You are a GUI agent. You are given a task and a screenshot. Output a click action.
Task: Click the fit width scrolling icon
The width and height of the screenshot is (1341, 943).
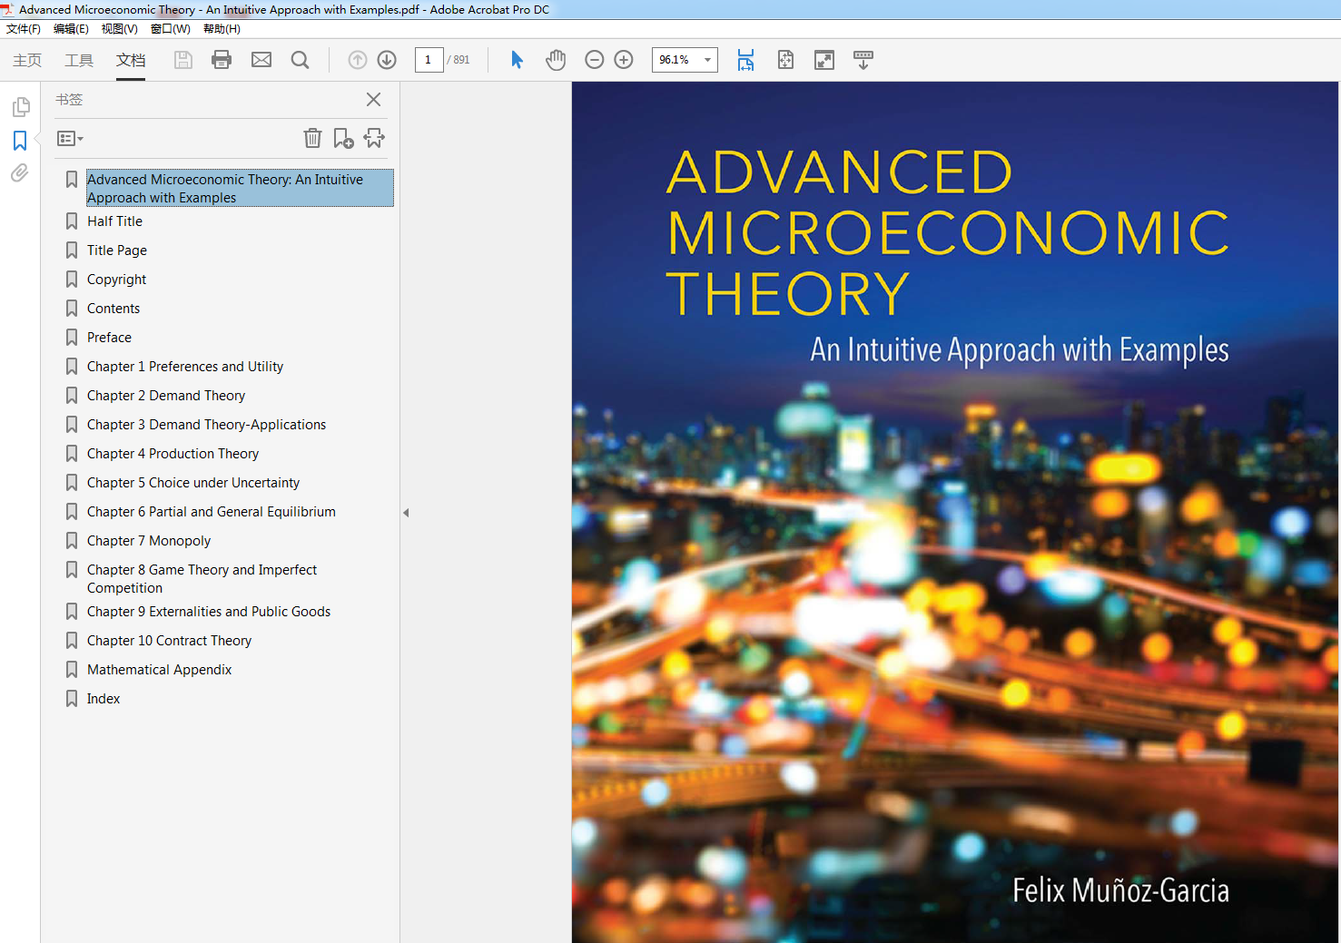pyautogui.click(x=745, y=60)
